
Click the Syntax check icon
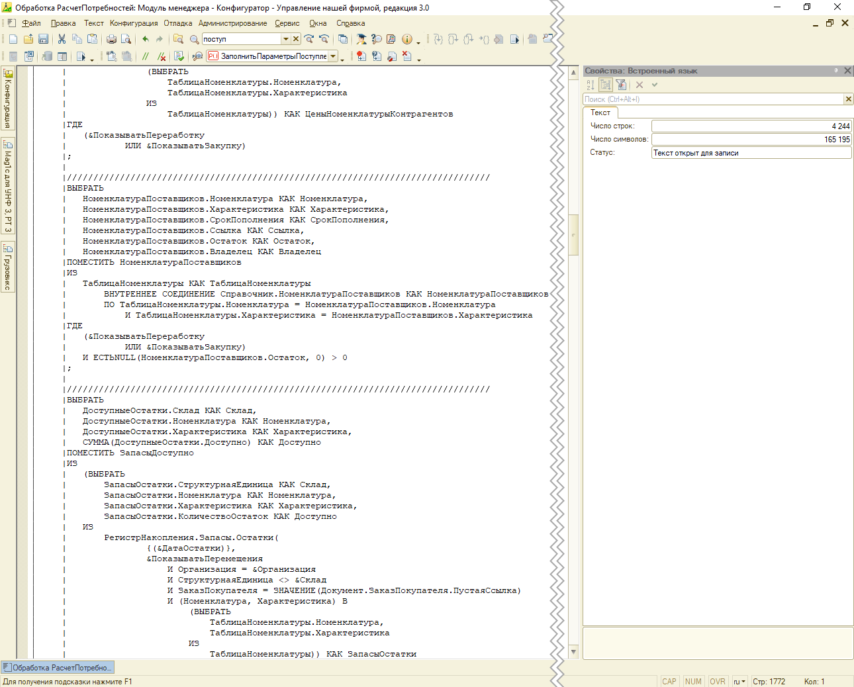[179, 56]
